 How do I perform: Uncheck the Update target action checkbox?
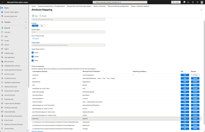(x=32, y=57)
